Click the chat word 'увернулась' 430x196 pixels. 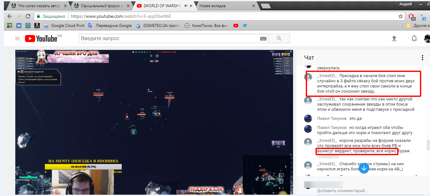[329, 68]
